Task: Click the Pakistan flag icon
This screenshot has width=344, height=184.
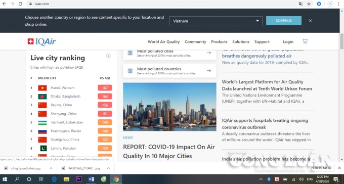Action: 44,148
